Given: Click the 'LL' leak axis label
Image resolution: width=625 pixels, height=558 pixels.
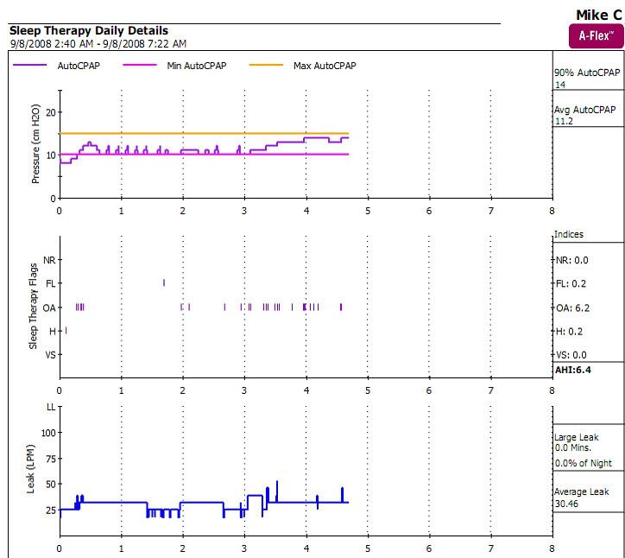Looking at the screenshot, I should 51,407.
